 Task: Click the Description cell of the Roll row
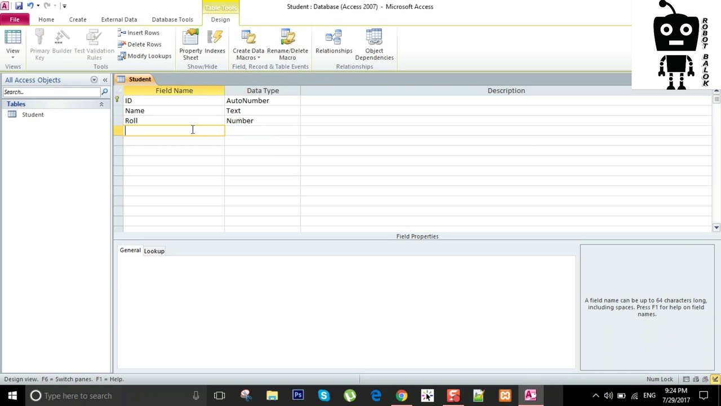(x=506, y=121)
